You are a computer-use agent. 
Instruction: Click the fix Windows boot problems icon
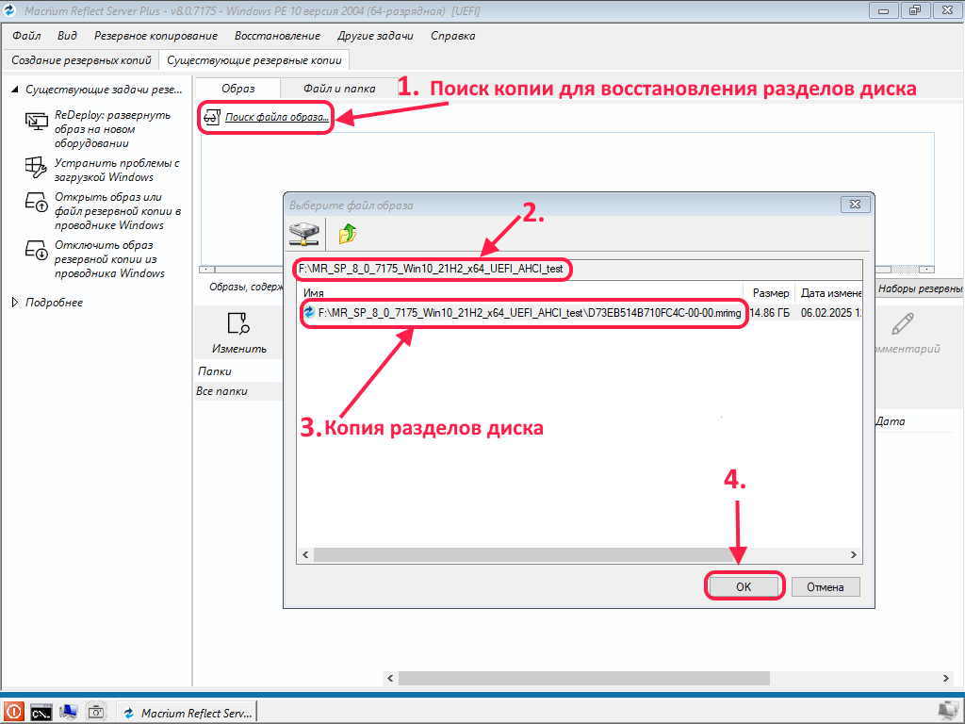click(36, 168)
